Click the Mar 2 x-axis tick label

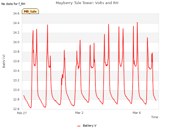(79, 113)
